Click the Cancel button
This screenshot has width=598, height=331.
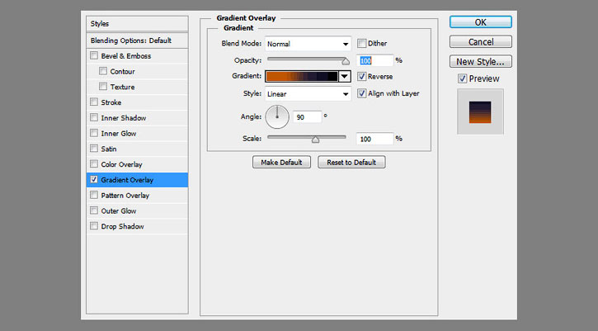tap(481, 41)
